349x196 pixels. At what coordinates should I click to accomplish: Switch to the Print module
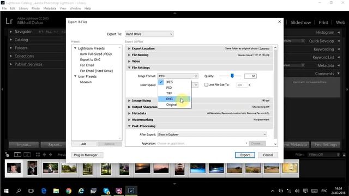click(x=323, y=22)
